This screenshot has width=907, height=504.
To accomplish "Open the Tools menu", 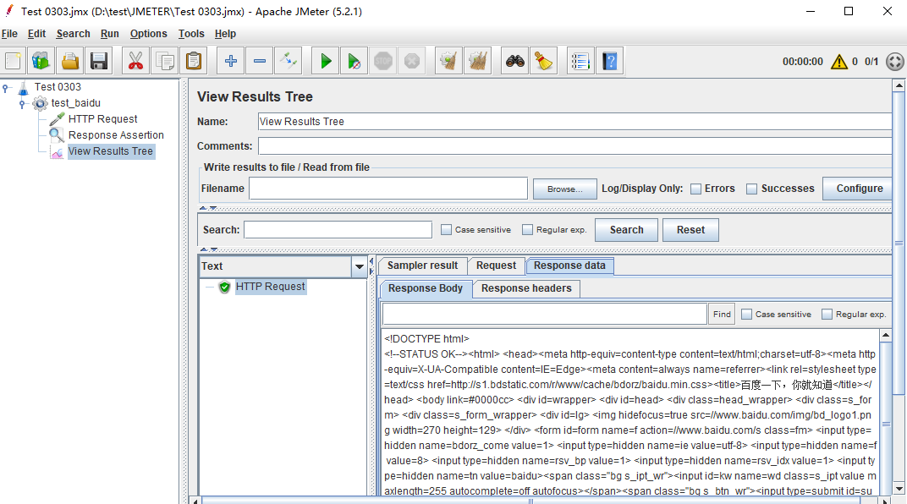I will (x=191, y=34).
